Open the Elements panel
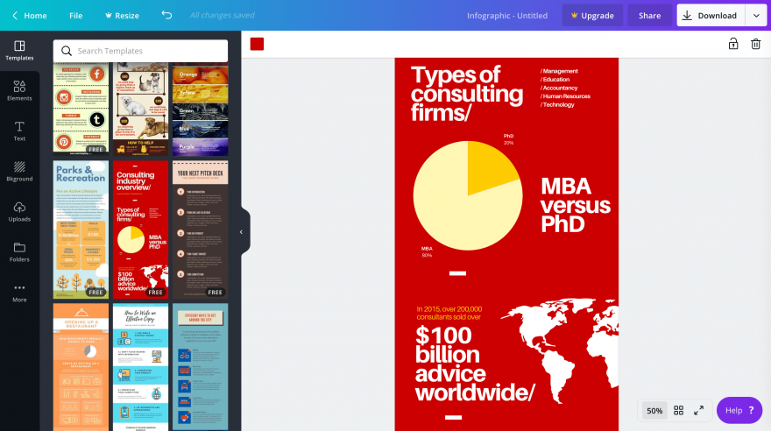 (19, 90)
